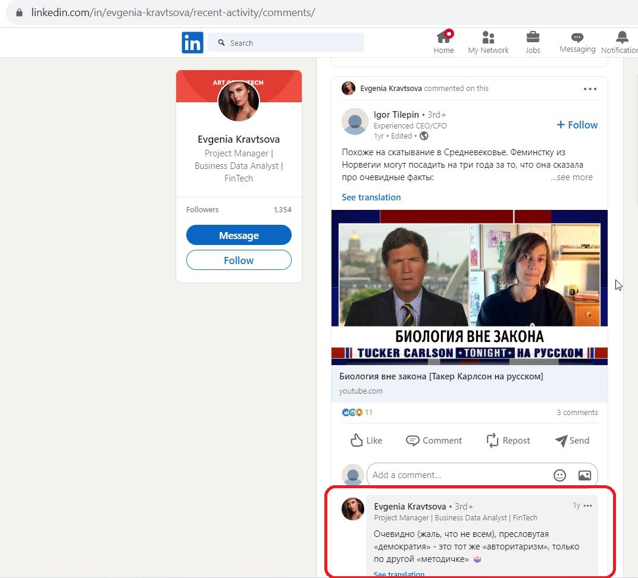Send the post via the Send button
Viewport: 638px width, 578px height.
(572, 441)
